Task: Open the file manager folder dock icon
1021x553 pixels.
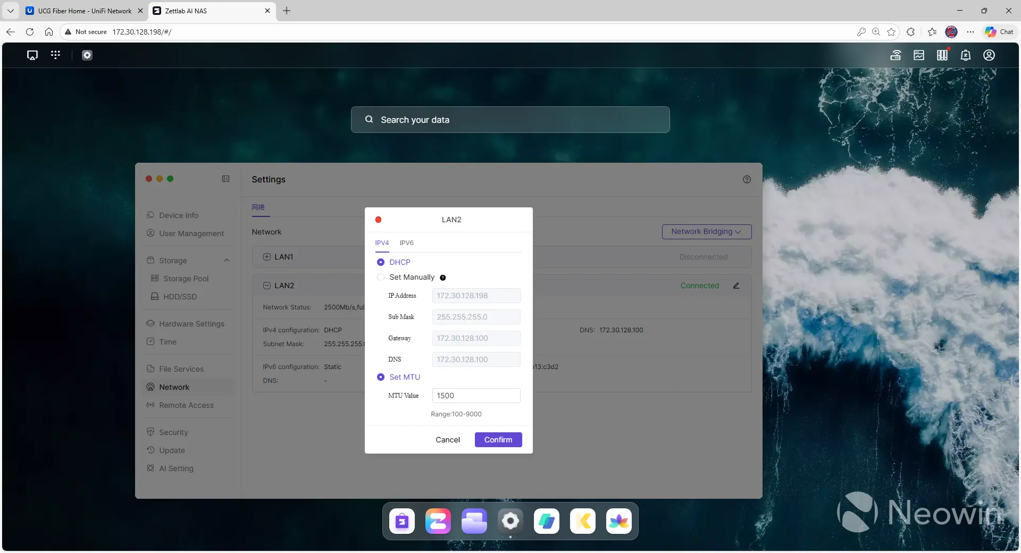Action: tap(474, 521)
